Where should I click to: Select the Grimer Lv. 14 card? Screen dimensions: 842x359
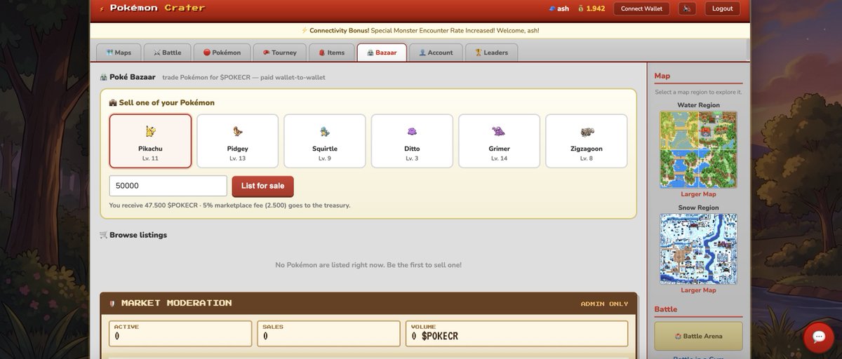point(499,141)
